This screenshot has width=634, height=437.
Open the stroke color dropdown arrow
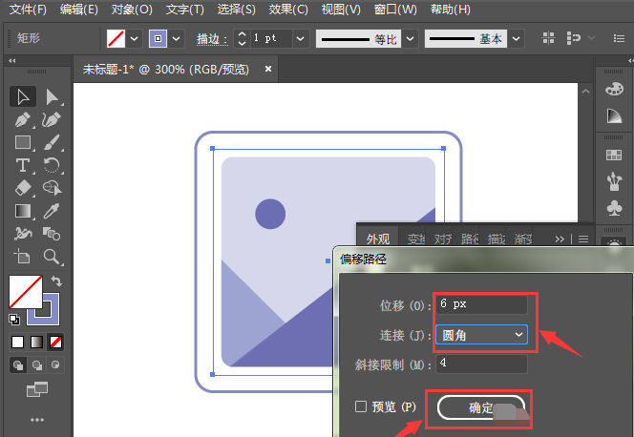point(177,39)
